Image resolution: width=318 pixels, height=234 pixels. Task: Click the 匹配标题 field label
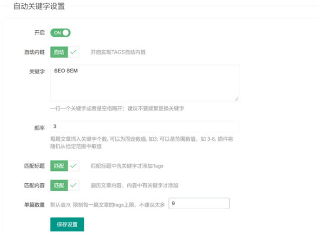tap(34, 166)
